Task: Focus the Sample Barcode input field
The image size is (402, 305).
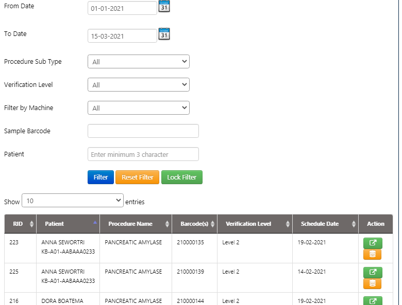Action: (143, 131)
